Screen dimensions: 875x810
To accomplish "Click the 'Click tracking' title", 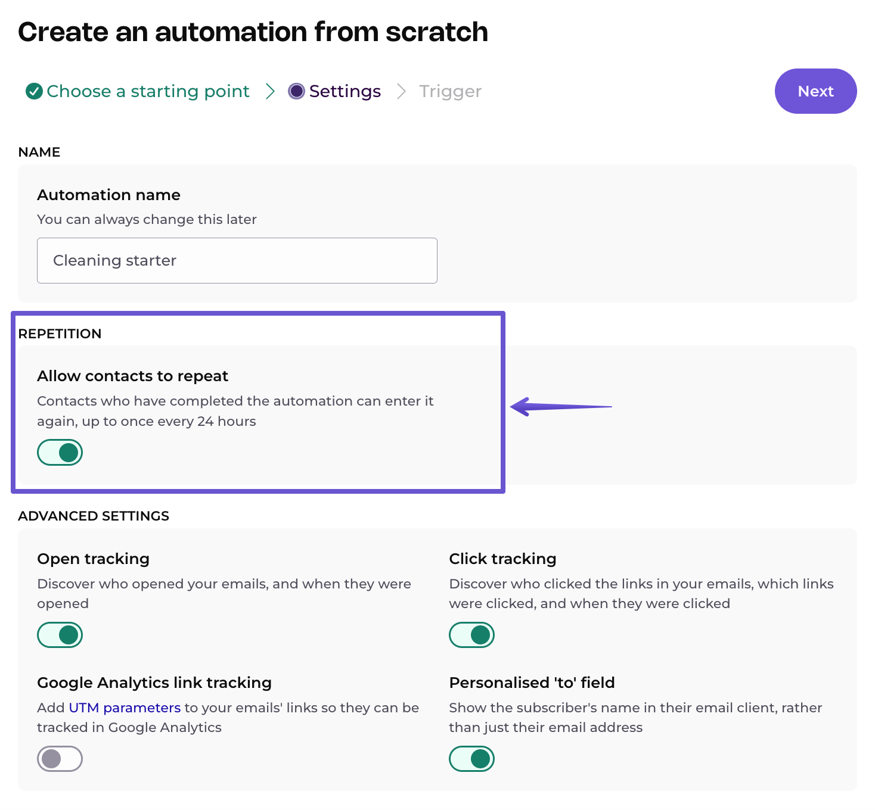I will point(502,559).
